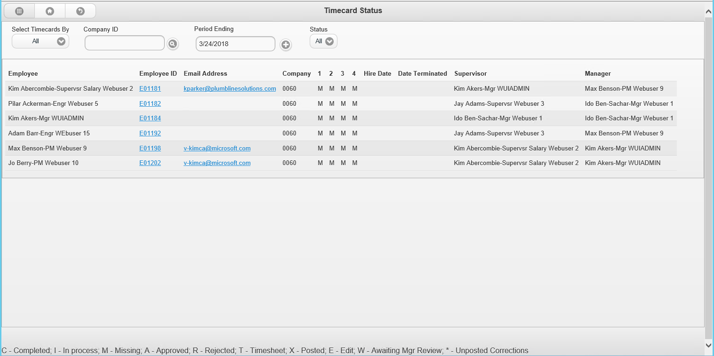Screen dimensions: 714x356
Task: Go to home via house icon
Action: pyautogui.click(x=50, y=11)
